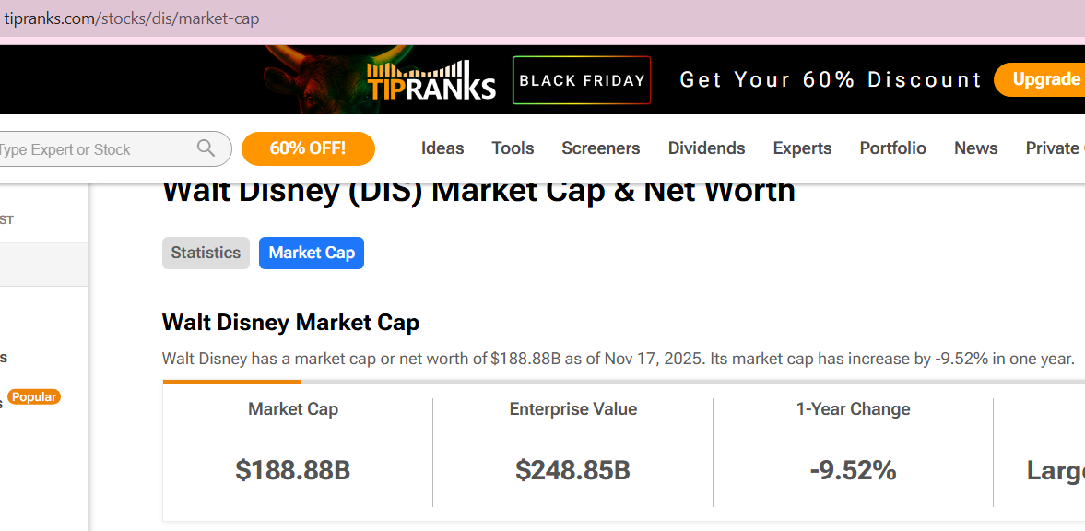Open the Tools menu
The height and width of the screenshot is (531, 1085).
pos(513,148)
